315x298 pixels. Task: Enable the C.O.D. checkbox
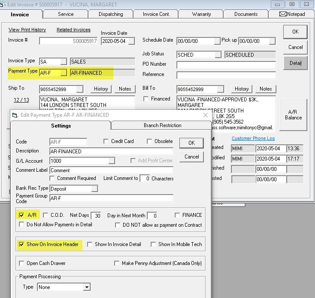[45, 215]
